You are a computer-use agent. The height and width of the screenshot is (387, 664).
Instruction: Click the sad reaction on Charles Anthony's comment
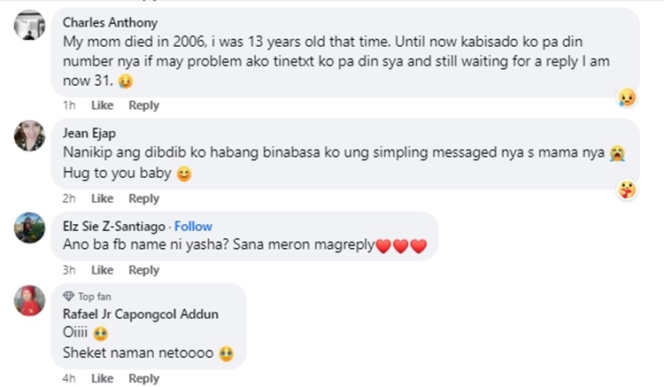627,97
